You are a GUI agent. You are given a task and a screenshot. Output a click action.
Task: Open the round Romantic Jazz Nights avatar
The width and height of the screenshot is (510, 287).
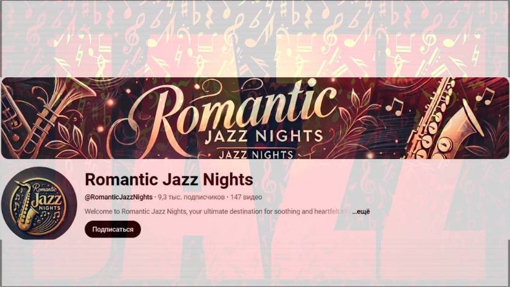[x=39, y=203]
